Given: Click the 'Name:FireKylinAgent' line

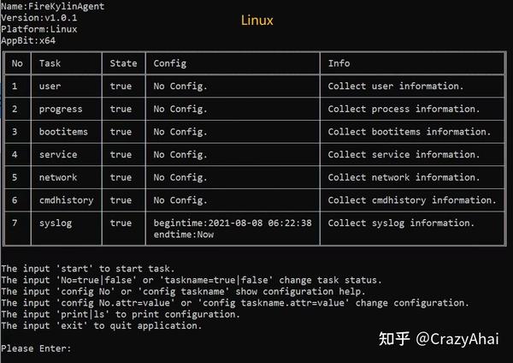Looking at the screenshot, I should pyautogui.click(x=53, y=6).
